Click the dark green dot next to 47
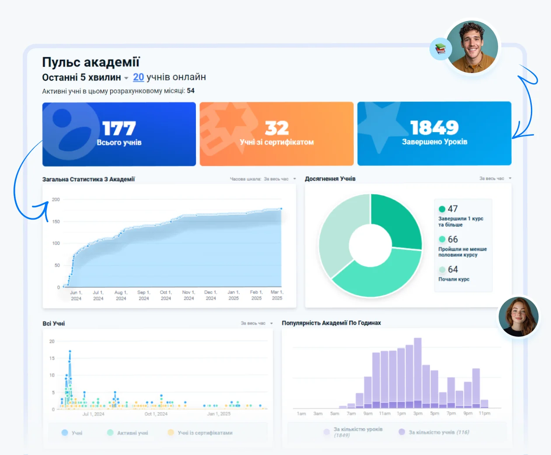551x455 pixels. point(442,209)
